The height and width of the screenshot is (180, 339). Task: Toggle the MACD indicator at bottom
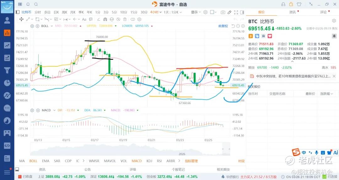(x=137, y=161)
